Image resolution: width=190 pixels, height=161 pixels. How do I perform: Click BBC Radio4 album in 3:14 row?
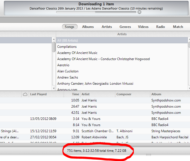click(x=160, y=119)
